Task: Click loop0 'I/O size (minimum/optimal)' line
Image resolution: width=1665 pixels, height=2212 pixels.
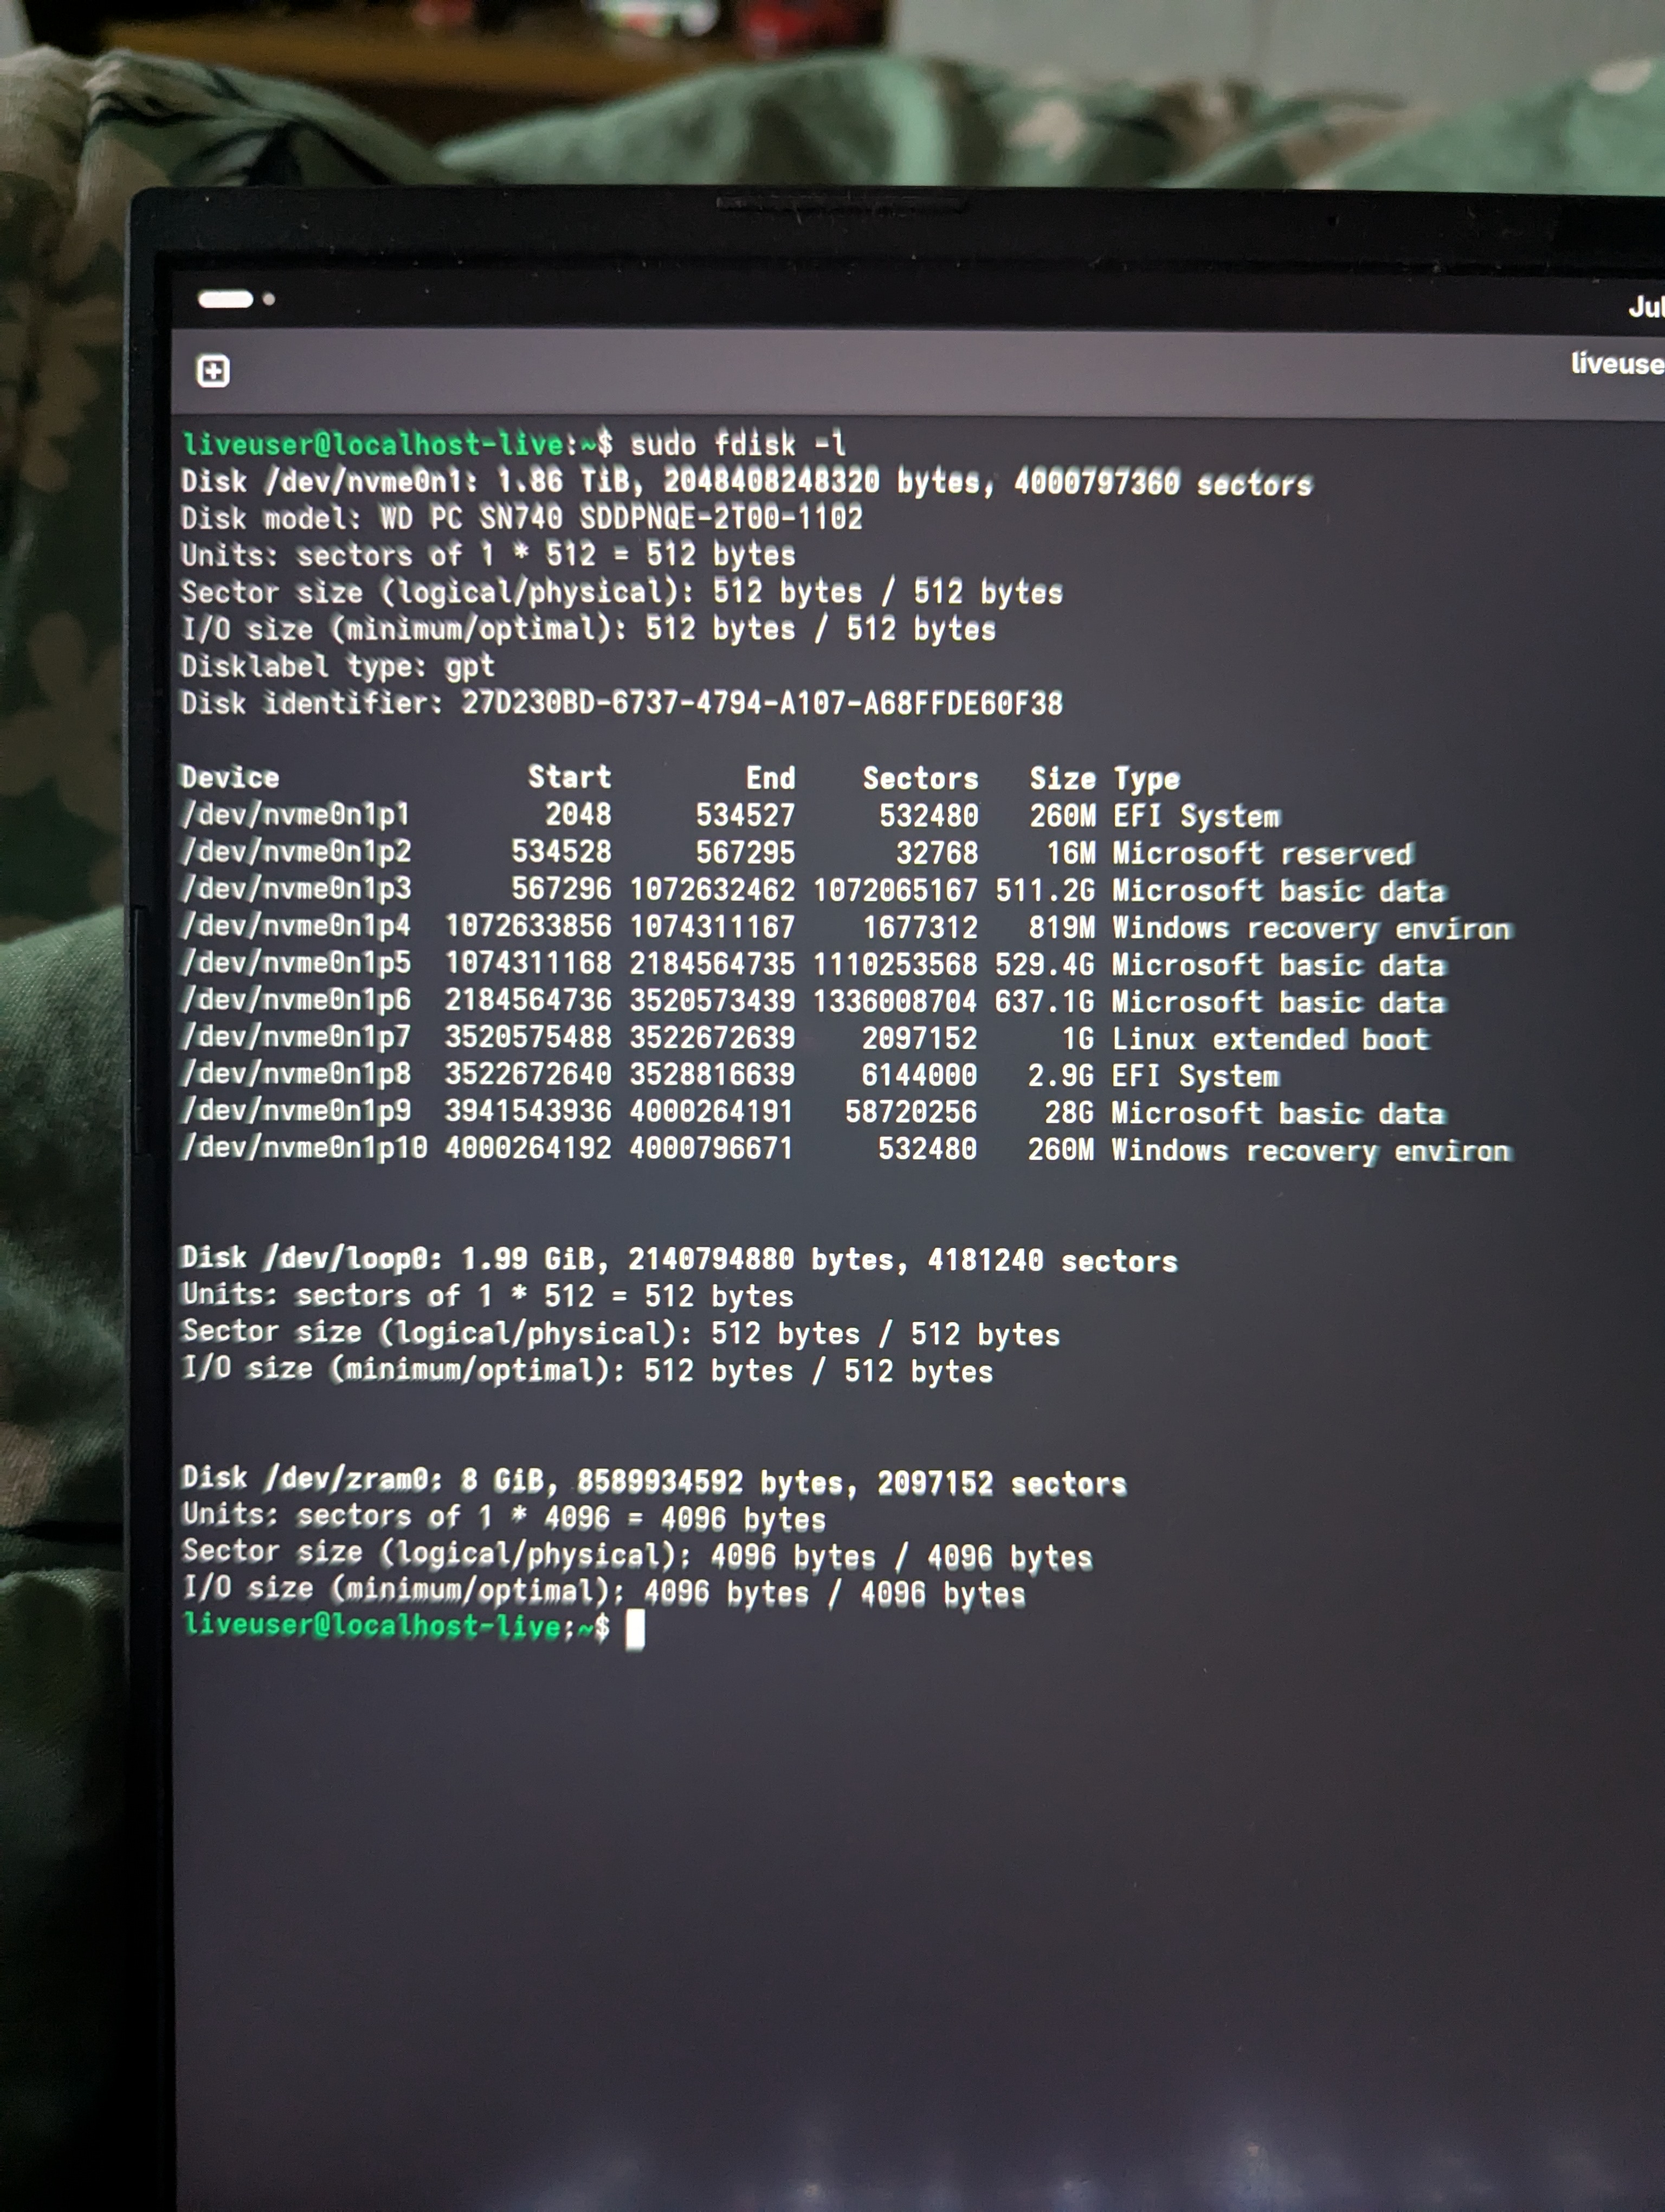Action: point(586,1369)
